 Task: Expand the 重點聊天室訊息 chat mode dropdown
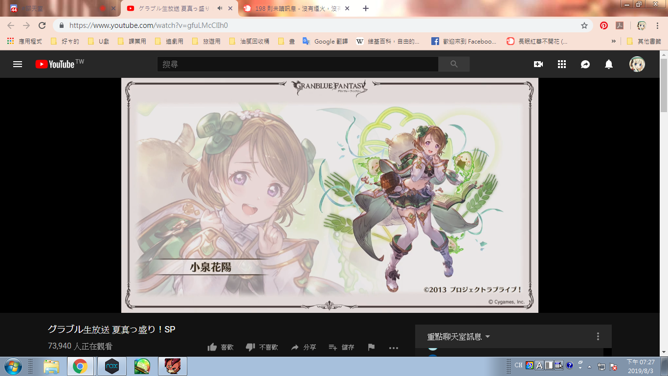[459, 336]
